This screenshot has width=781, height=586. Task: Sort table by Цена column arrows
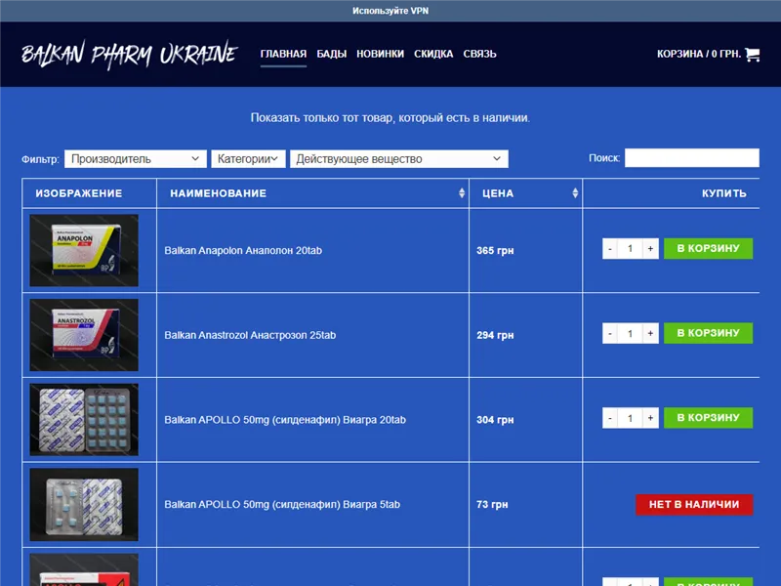(575, 193)
